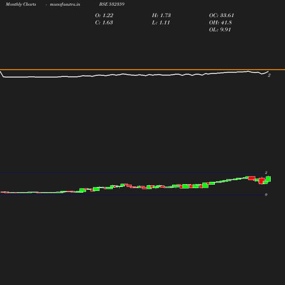Select the high value 'H: 1.73'
Screen dimensions: 285x285
(x=161, y=15)
